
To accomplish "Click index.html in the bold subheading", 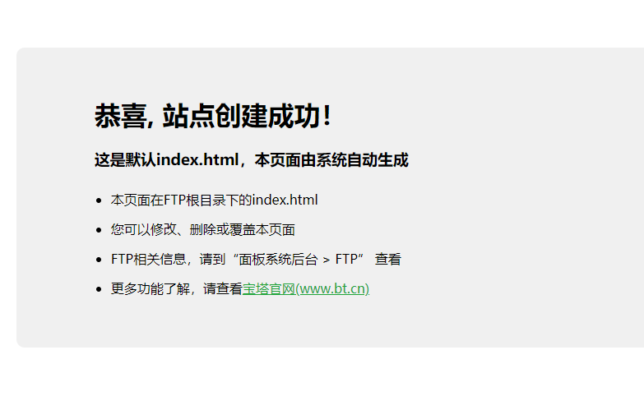I will point(197,160).
